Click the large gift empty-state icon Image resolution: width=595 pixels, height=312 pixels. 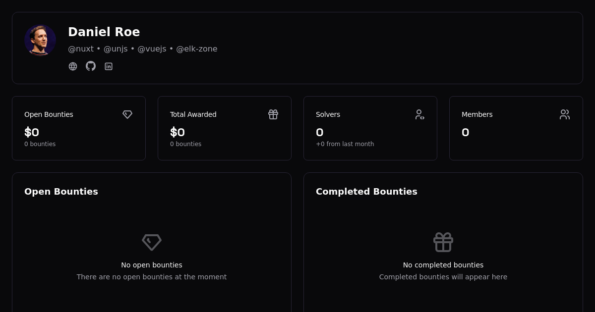(443, 242)
